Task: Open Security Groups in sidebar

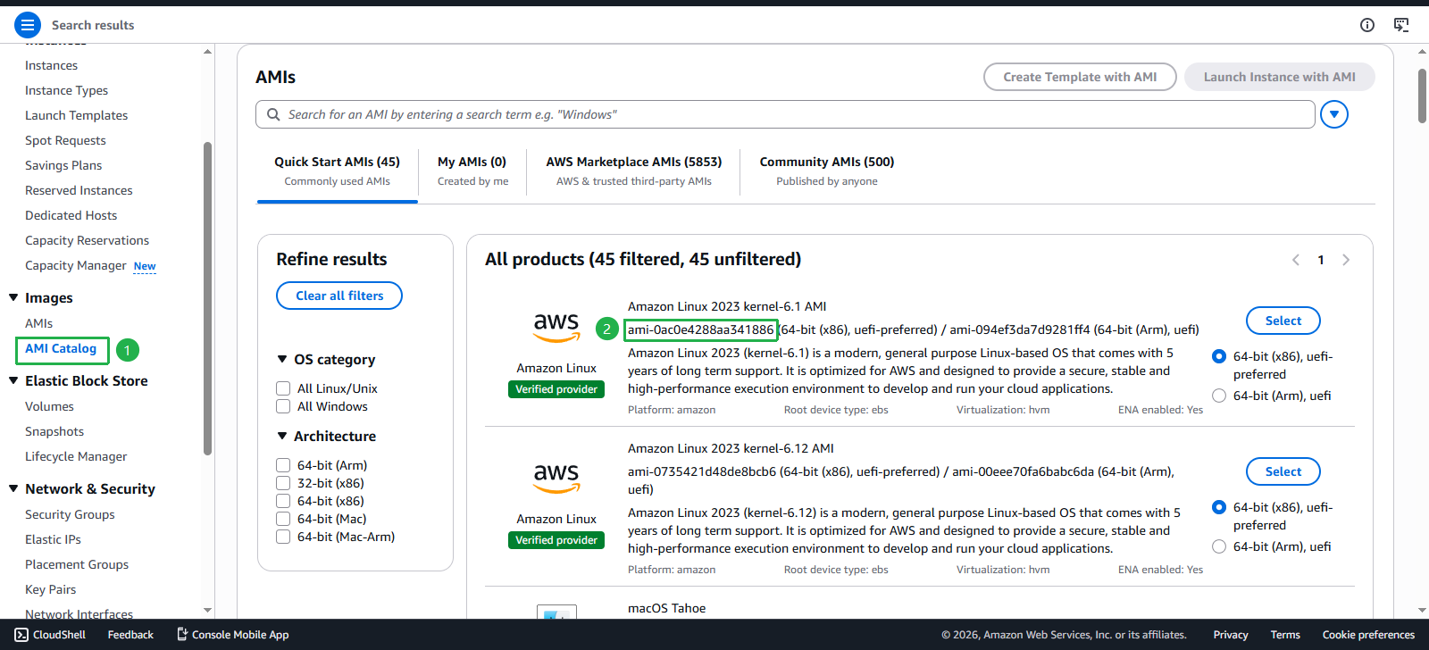Action: click(70, 514)
